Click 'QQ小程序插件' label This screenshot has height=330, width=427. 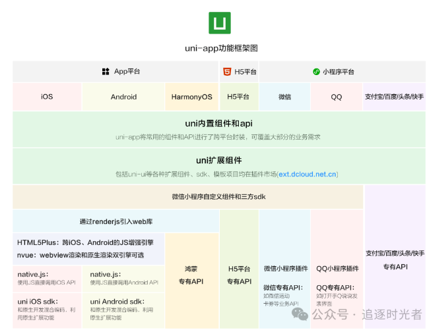(337, 269)
